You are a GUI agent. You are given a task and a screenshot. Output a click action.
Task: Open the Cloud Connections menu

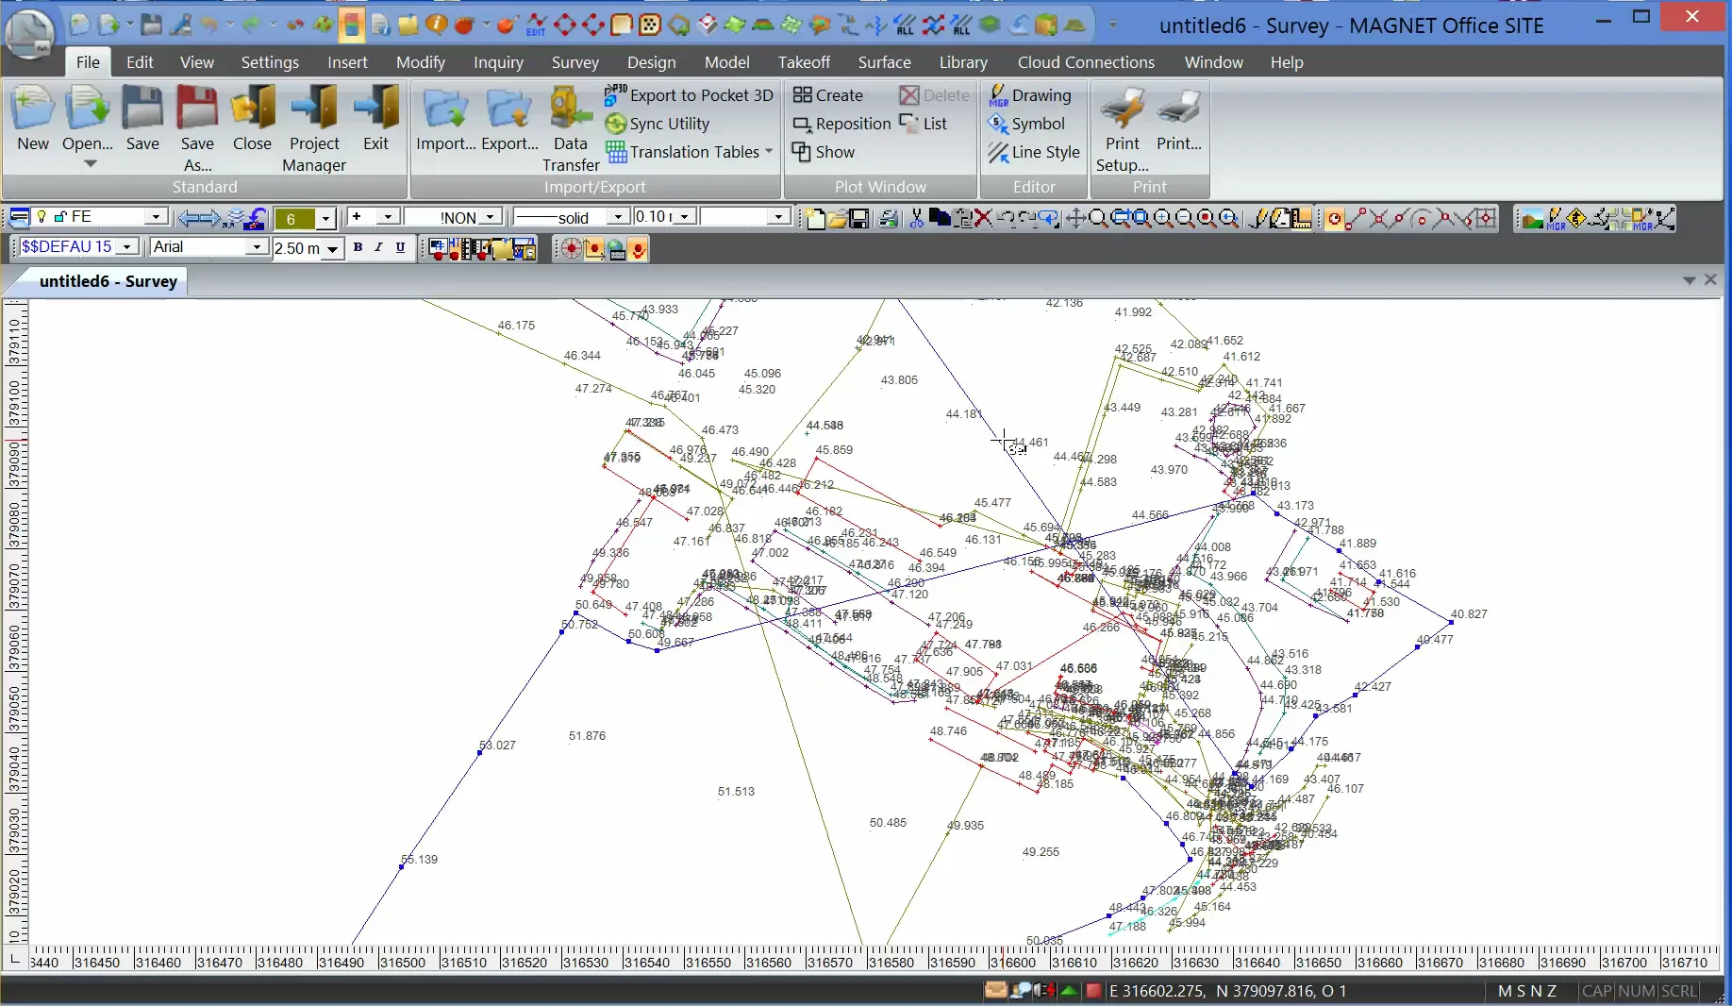pyautogui.click(x=1086, y=62)
